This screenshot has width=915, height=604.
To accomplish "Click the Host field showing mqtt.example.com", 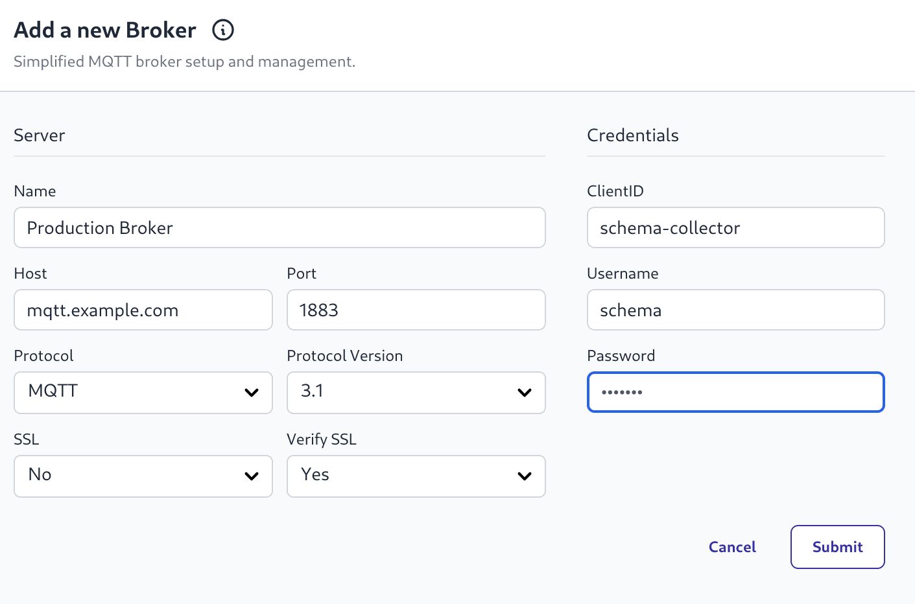I will pyautogui.click(x=143, y=310).
